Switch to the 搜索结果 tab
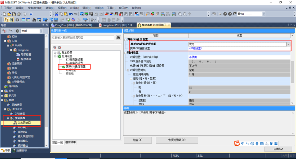This screenshot has height=159, width=296. pos(70,142)
